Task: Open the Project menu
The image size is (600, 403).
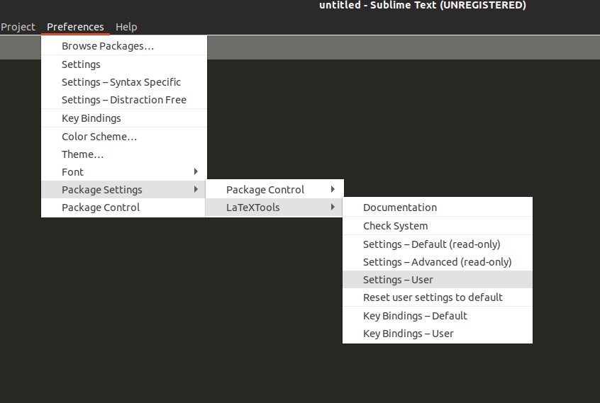Action: [x=18, y=27]
